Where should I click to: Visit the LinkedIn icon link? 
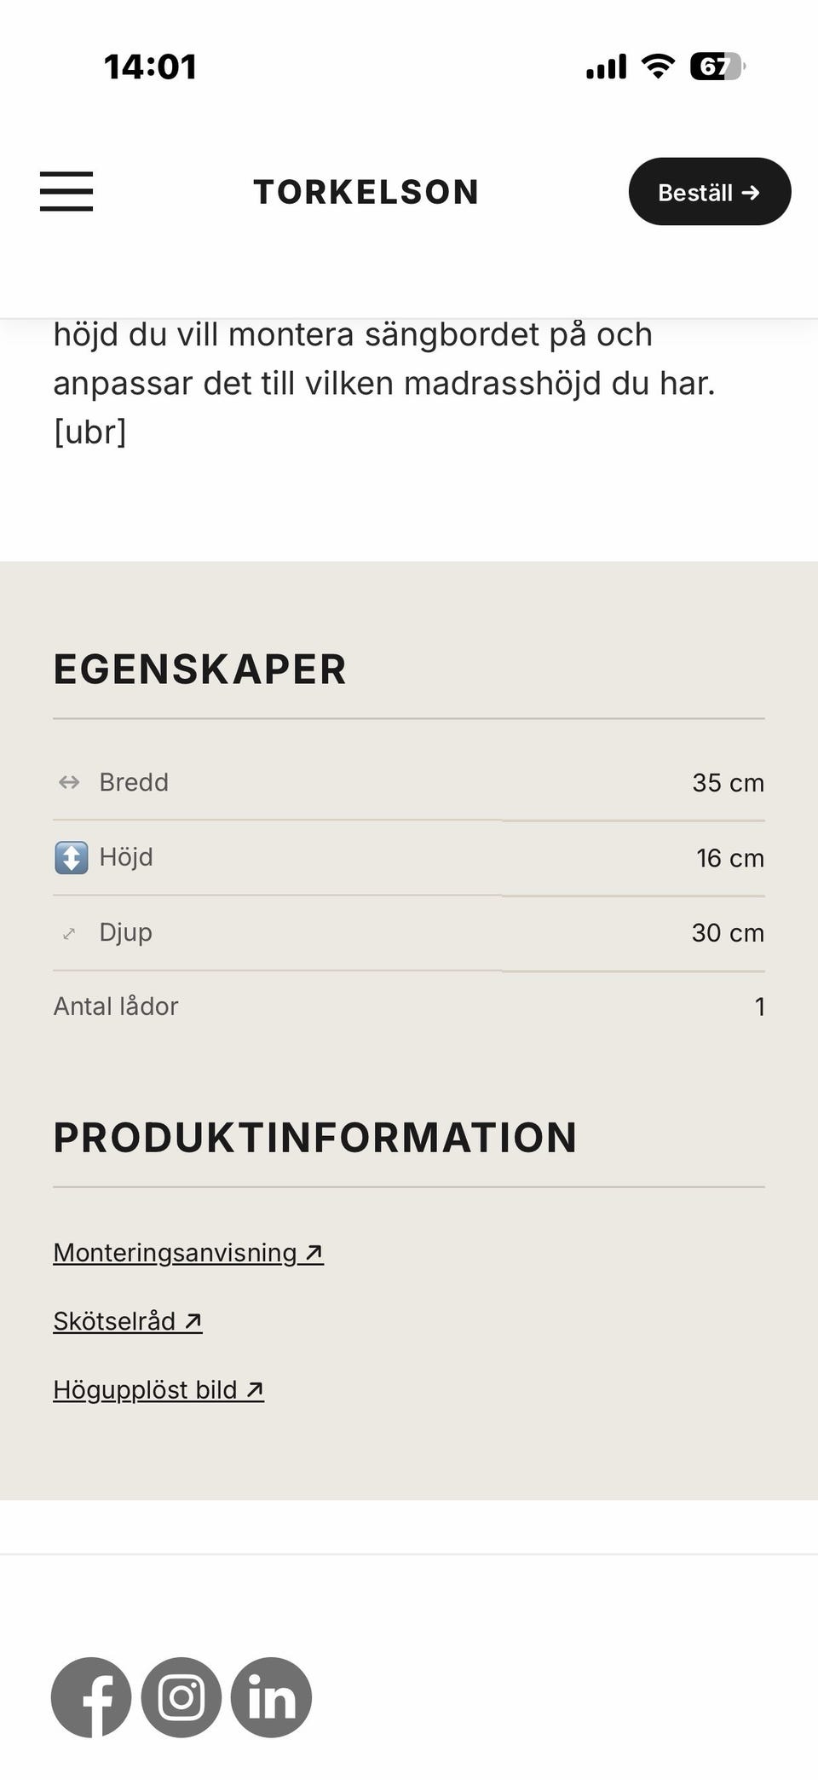[272, 1697]
